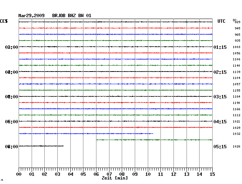This screenshot has width=242, height=184.
Task: Click the 14 minute tick label
Action: point(199,174)
